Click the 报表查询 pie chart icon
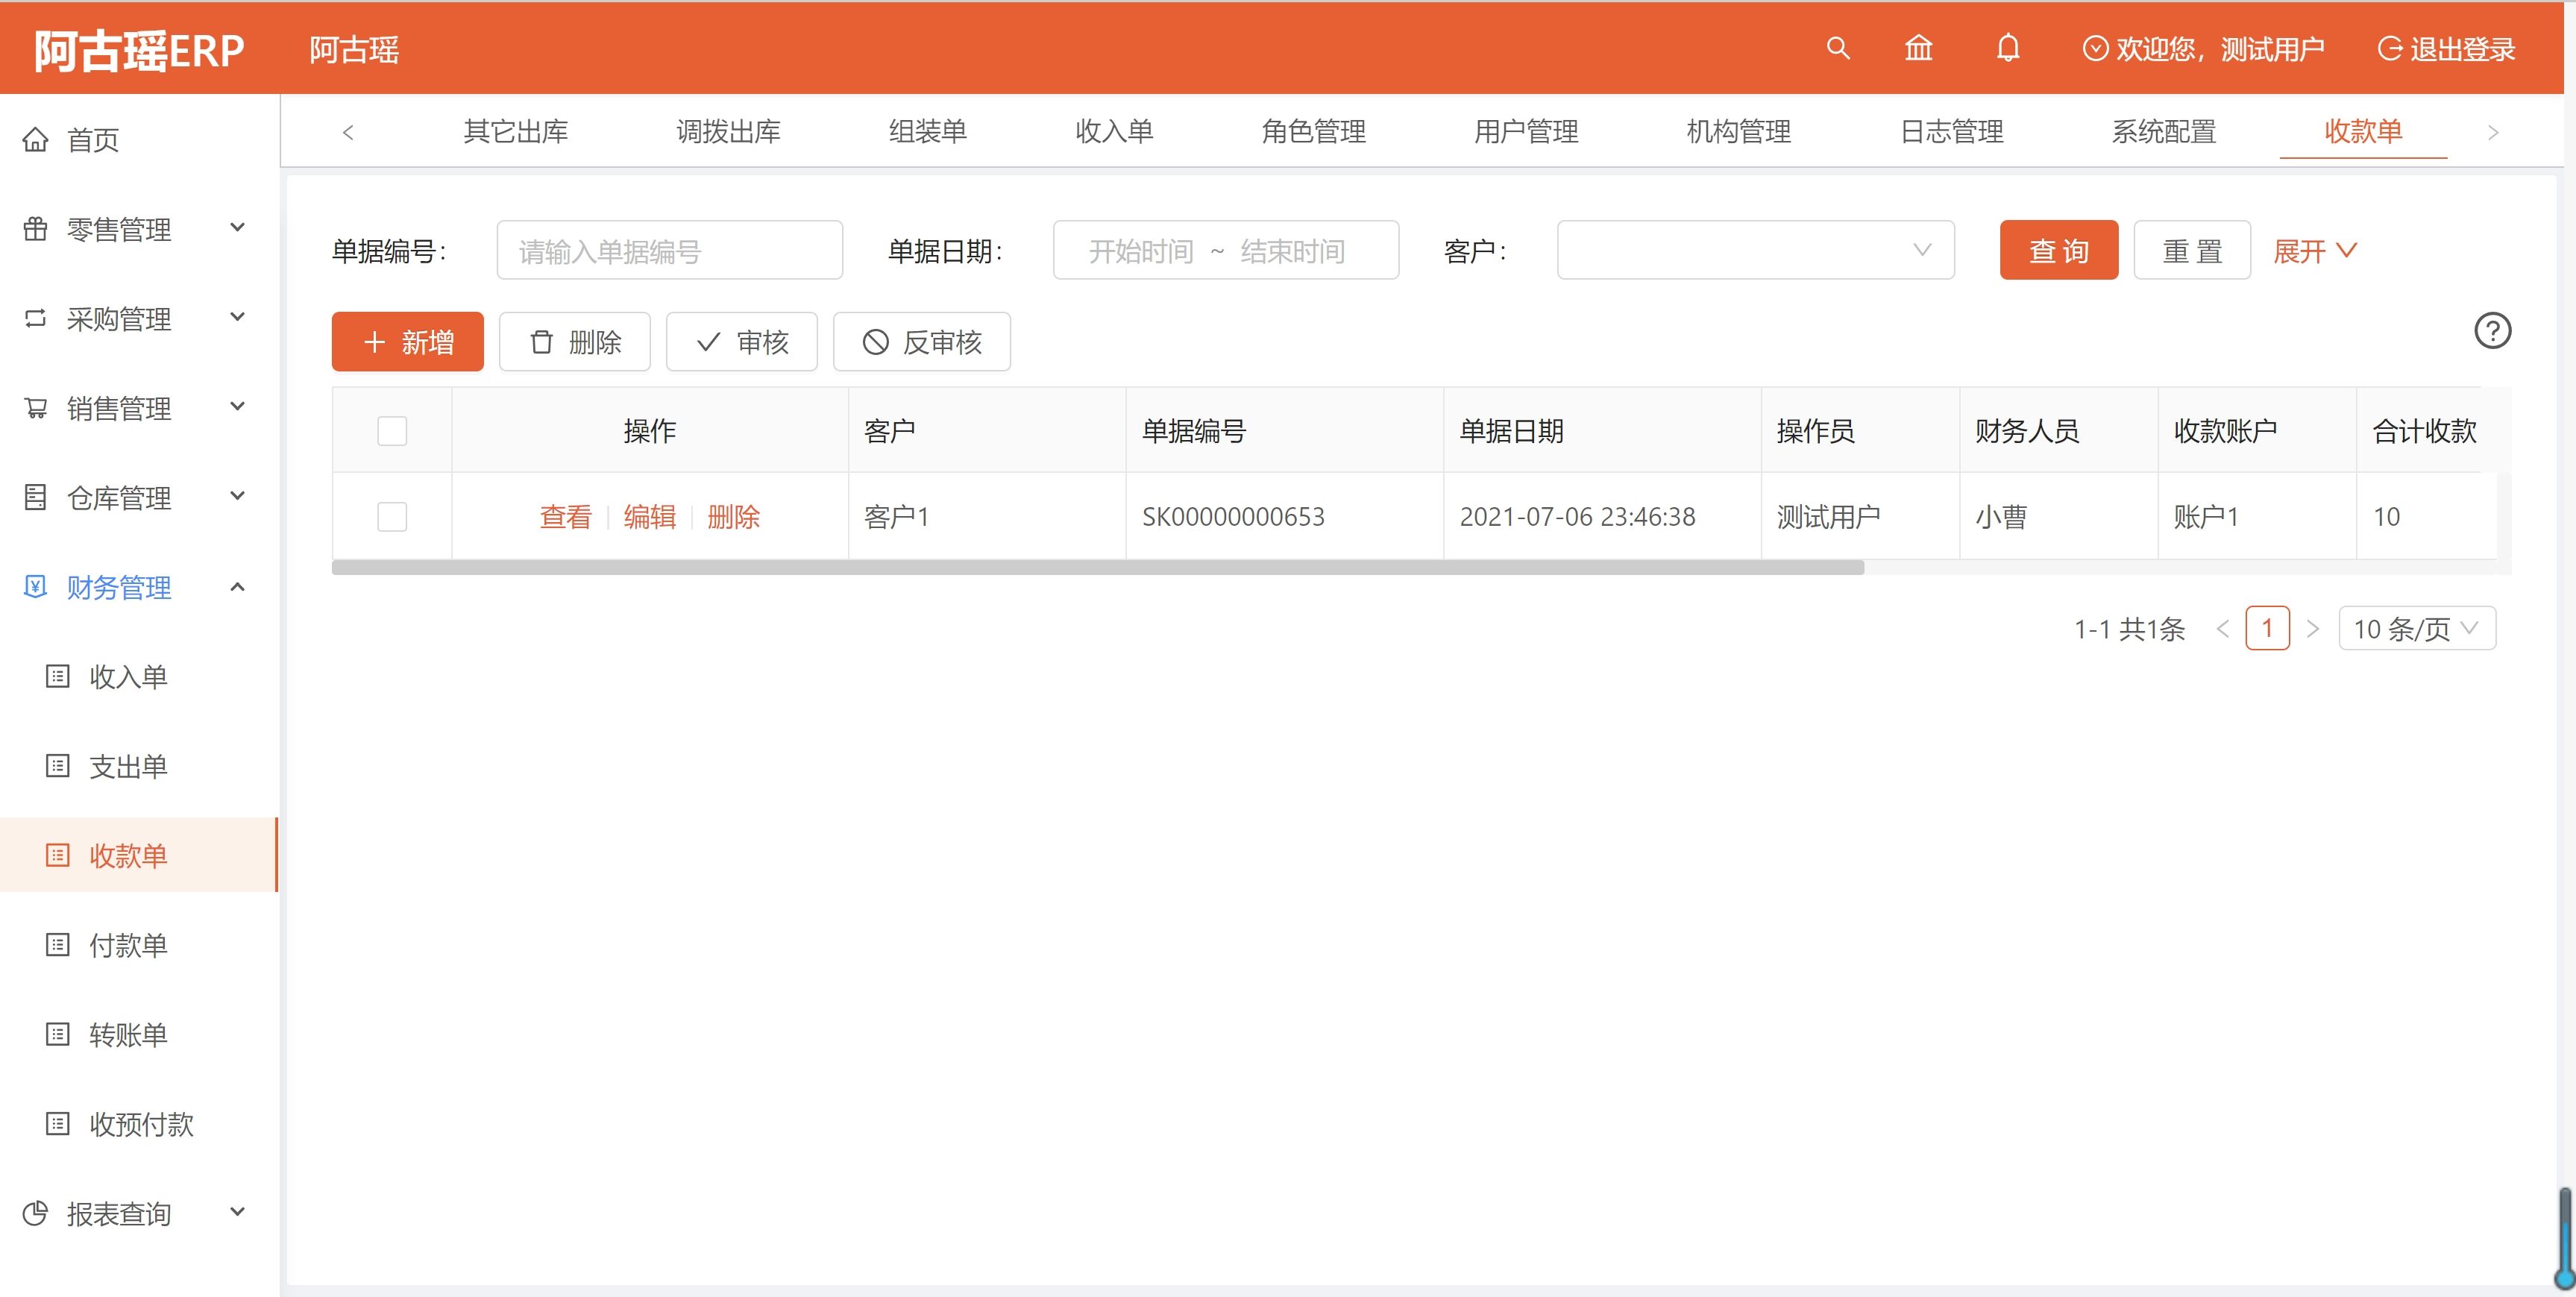 point(36,1213)
